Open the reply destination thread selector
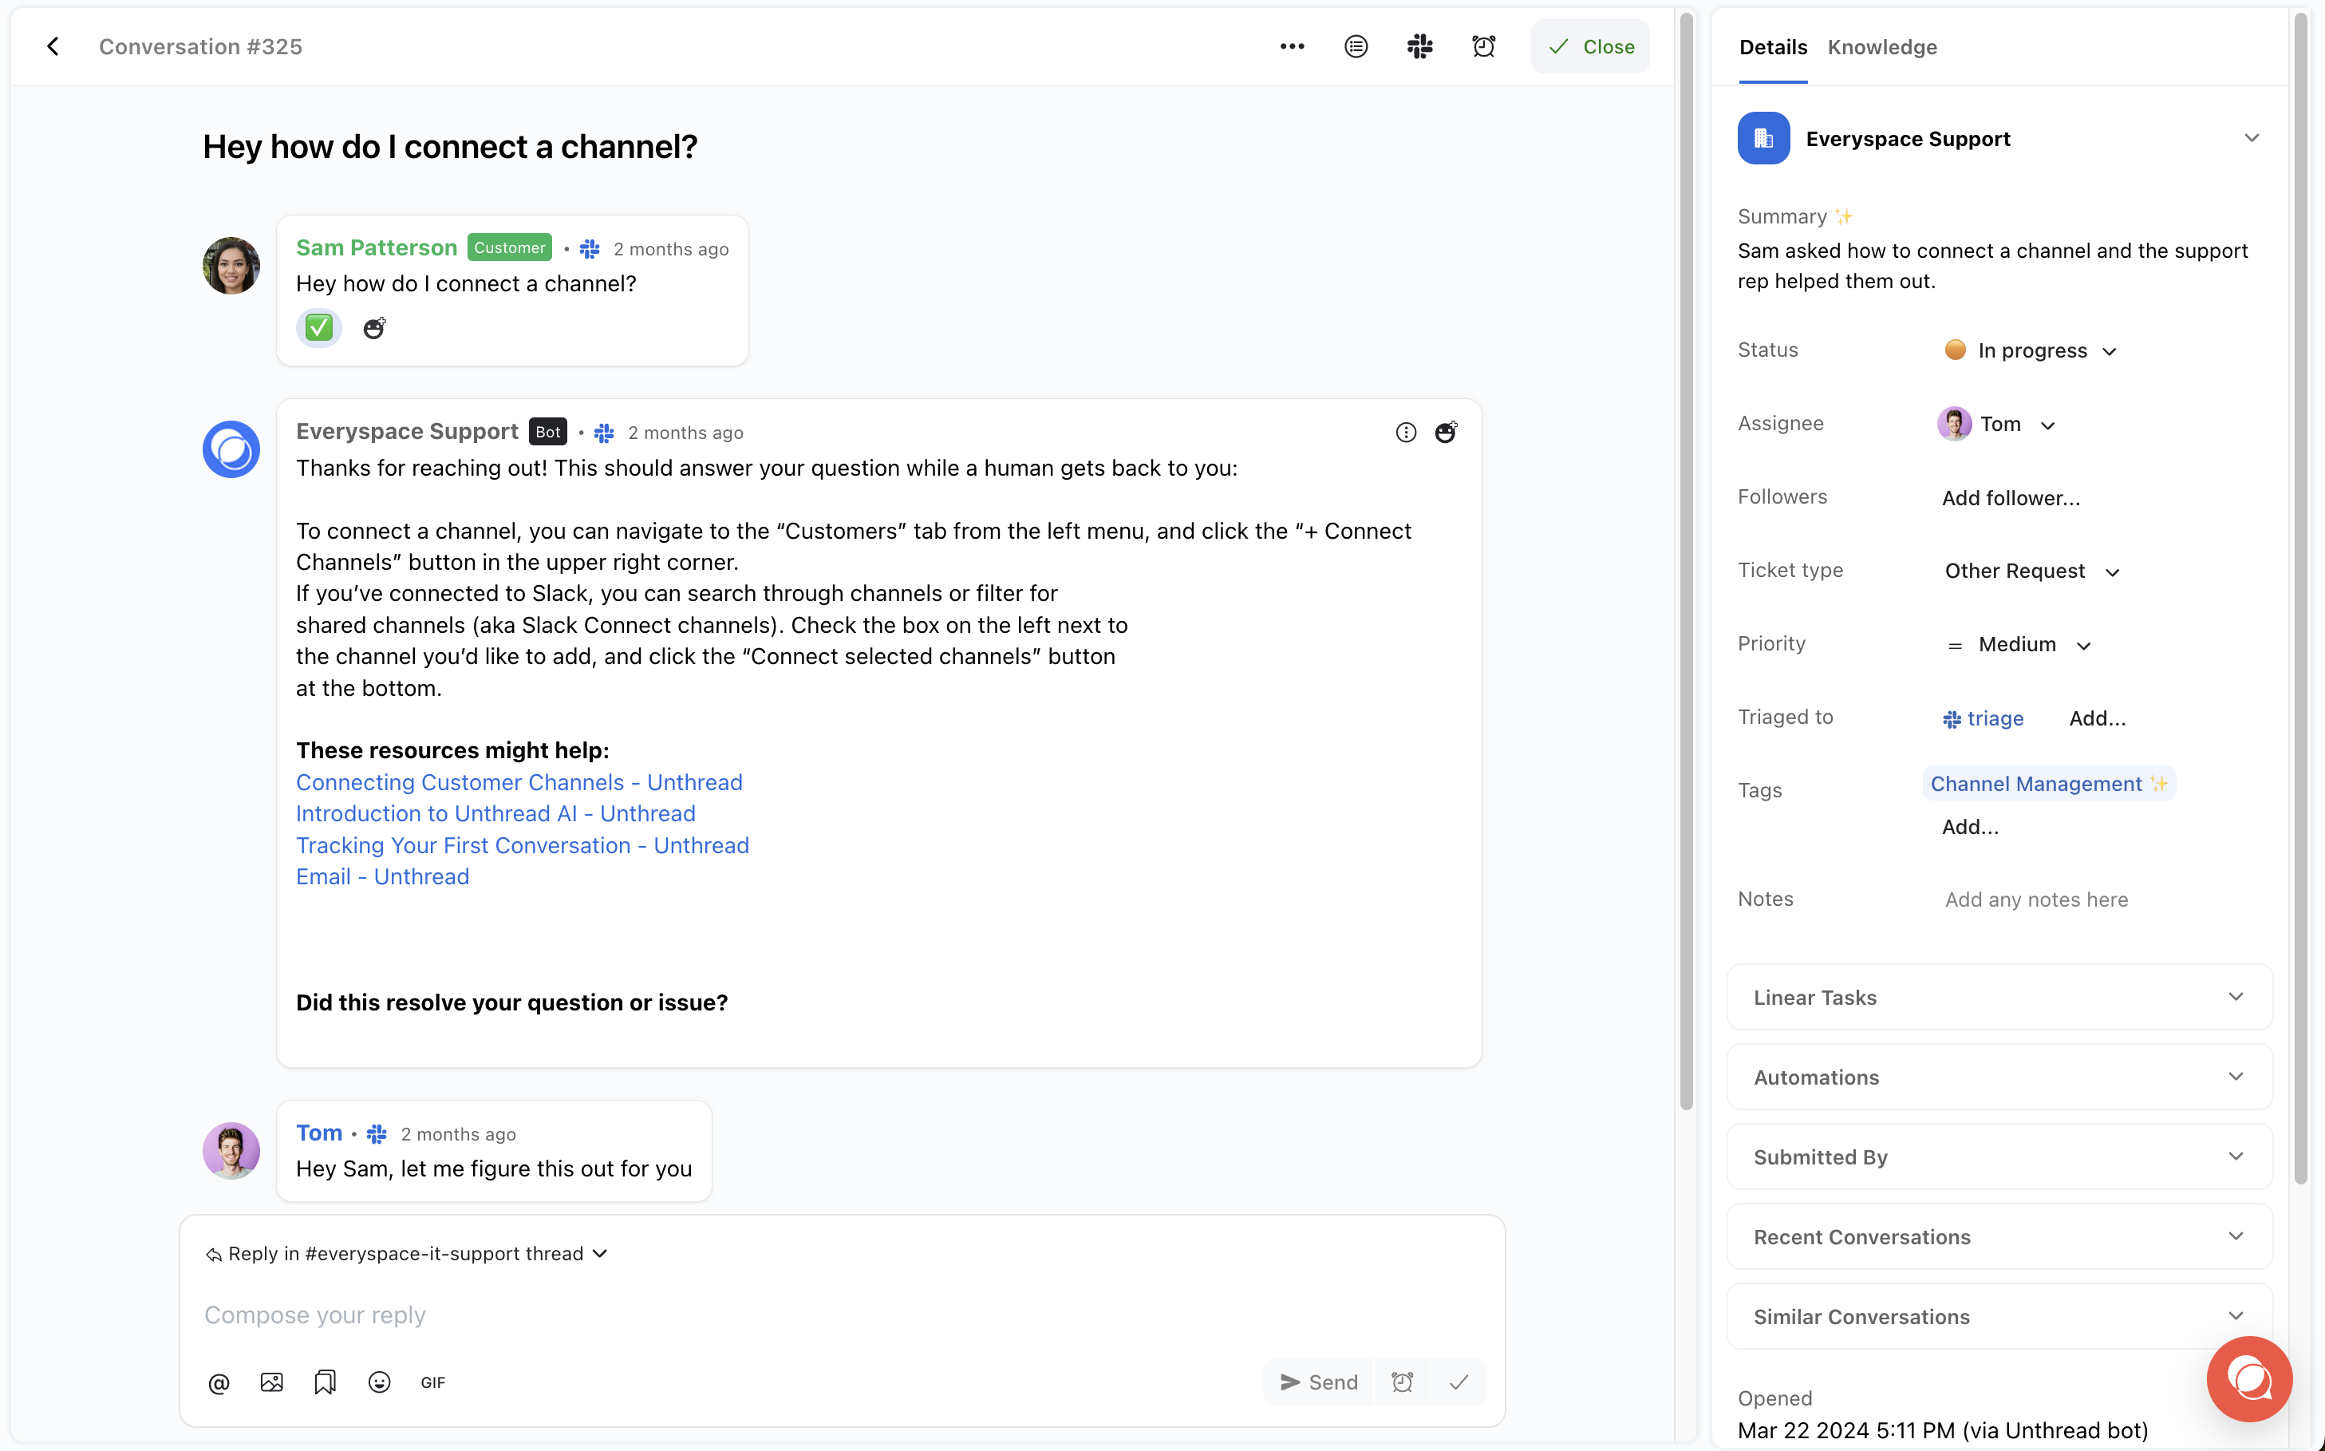 [406, 1252]
